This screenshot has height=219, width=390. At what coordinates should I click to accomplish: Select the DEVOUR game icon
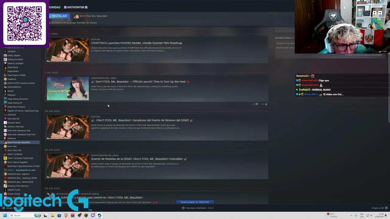[5, 115]
